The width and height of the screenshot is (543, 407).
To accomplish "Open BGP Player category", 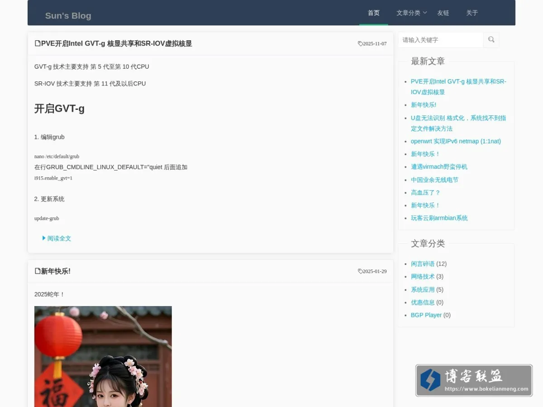I will click(426, 315).
